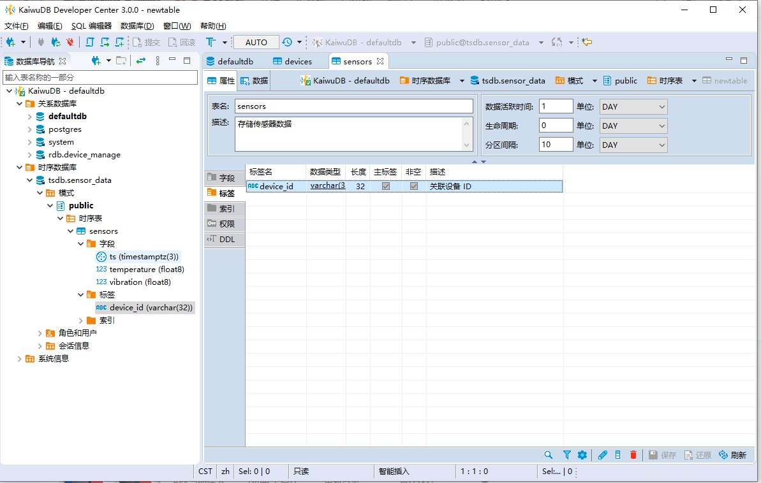Viewport: 761px width, 483px height.
Task: Open the 数据库(D) menu
Action: (x=137, y=25)
